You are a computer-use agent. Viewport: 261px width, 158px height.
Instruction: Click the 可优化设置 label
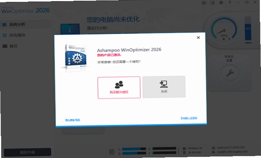pyautogui.click(x=229, y=59)
